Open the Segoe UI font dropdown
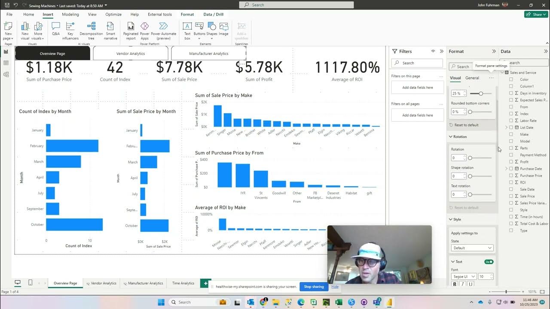The height and width of the screenshot is (309, 550). click(x=464, y=277)
